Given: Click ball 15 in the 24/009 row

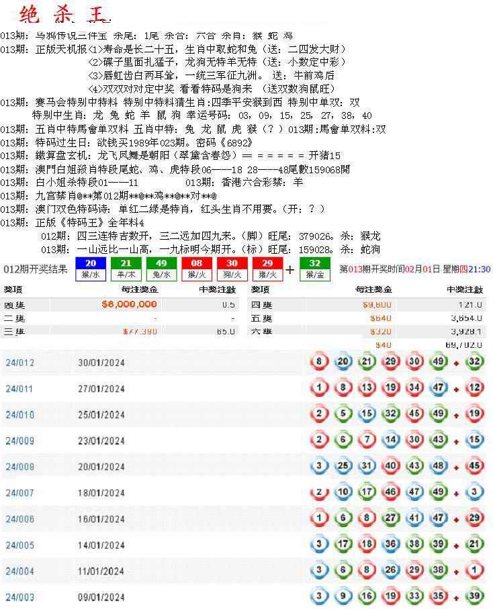Looking at the screenshot, I should click(475, 440).
